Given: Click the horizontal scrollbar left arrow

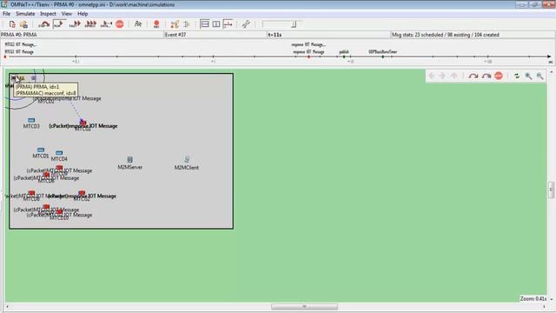Looking at the screenshot, I should 8,307.
